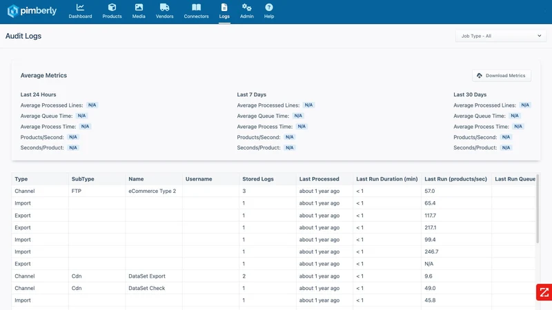Open the Dashboard chart icon
The width and height of the screenshot is (552, 310).
(x=80, y=8)
